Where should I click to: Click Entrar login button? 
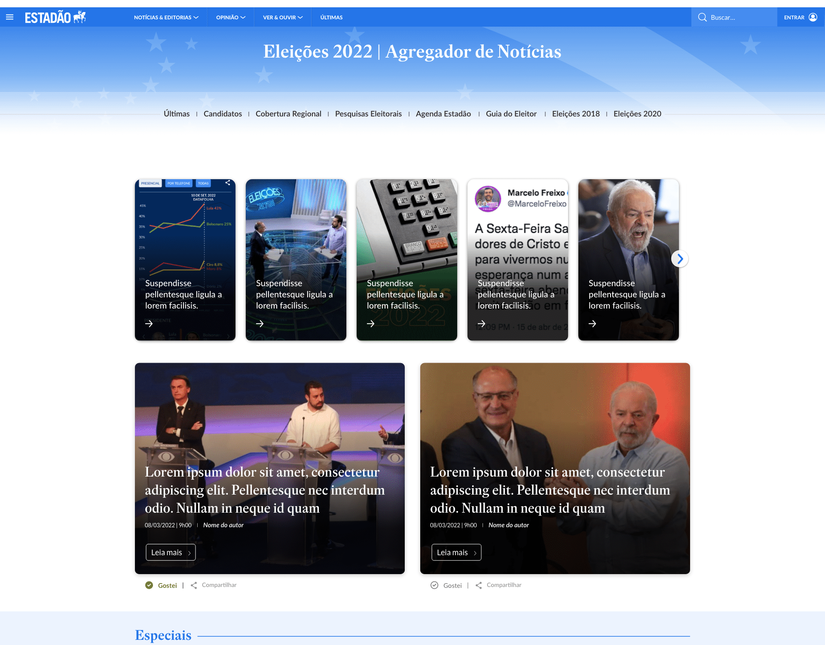point(801,17)
